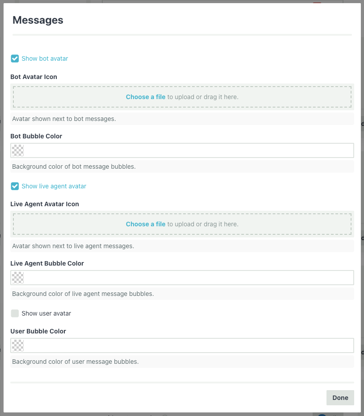
Task: Disable the Show live agent avatar option
Action: pyautogui.click(x=15, y=186)
